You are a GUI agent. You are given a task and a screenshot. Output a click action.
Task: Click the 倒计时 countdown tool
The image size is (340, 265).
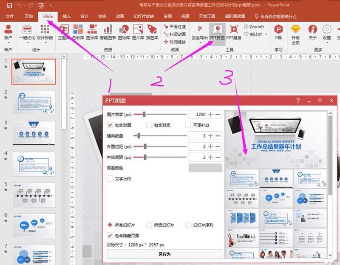pos(253,34)
